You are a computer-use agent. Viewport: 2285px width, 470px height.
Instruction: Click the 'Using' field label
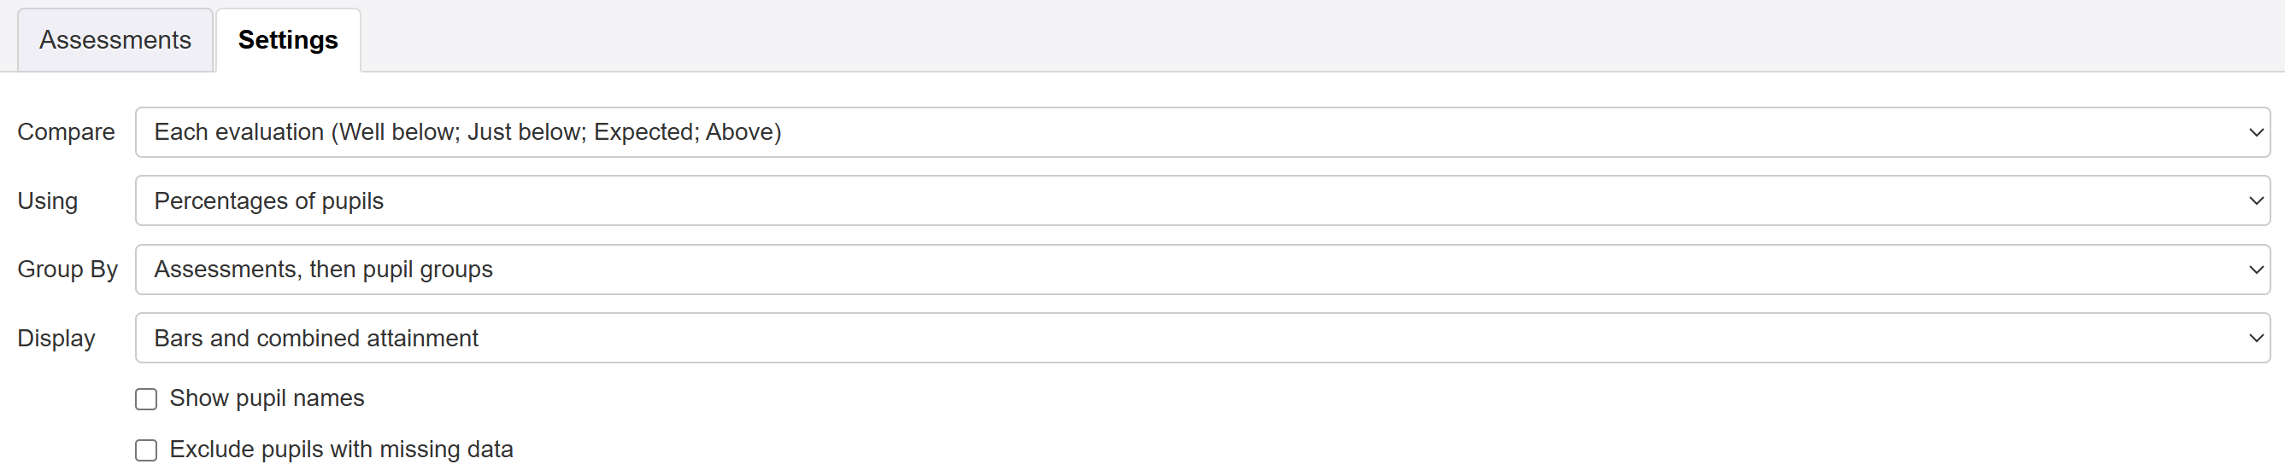tap(48, 201)
